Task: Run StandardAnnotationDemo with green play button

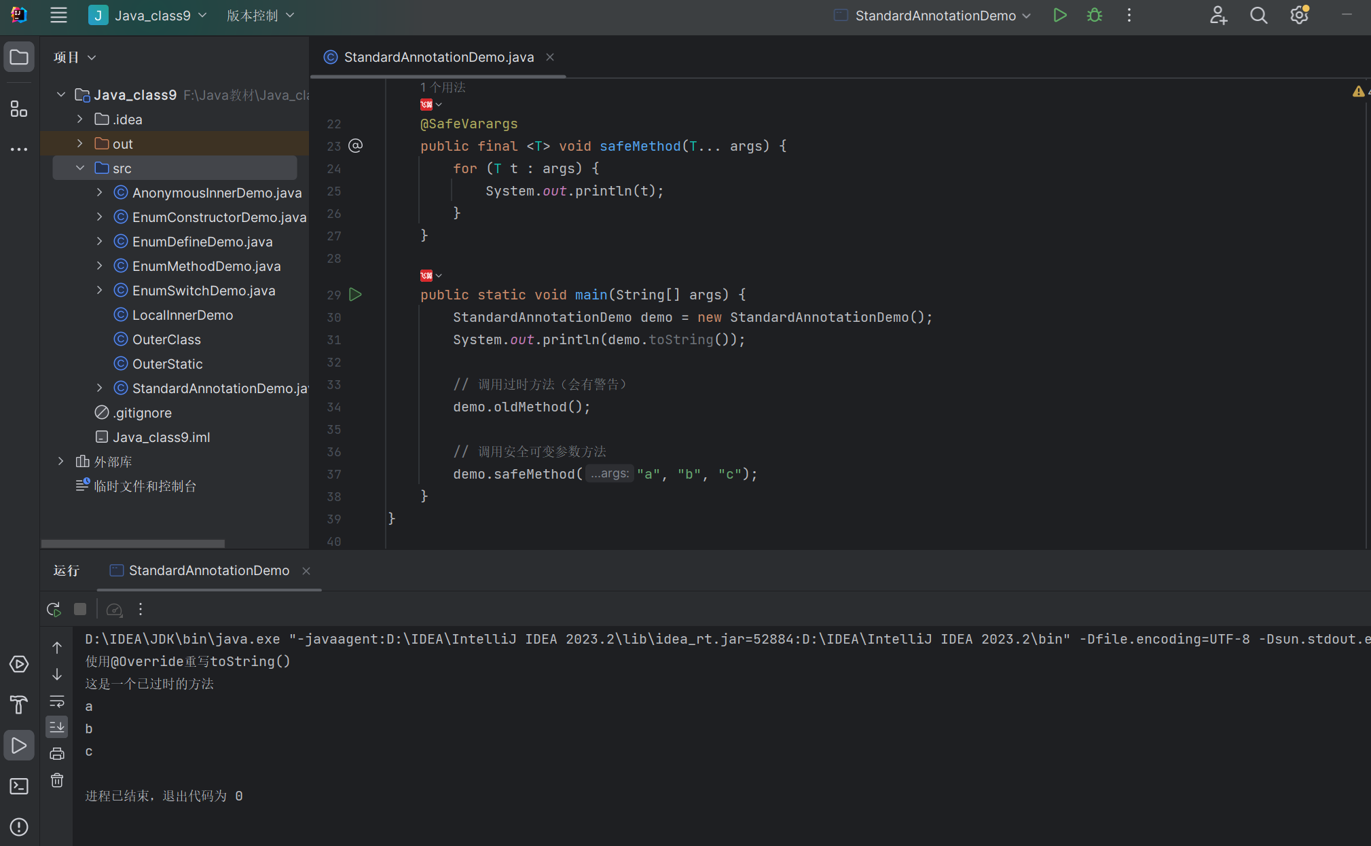Action: click(1059, 15)
